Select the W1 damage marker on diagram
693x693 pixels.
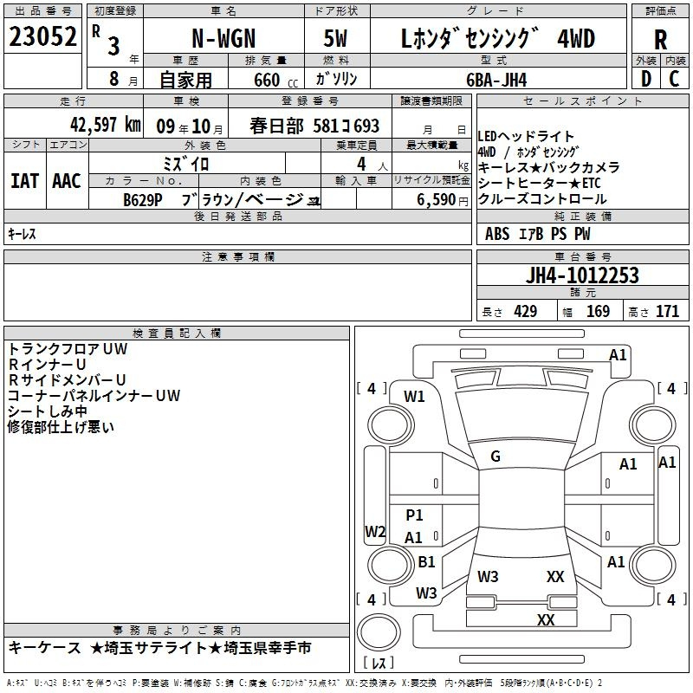click(415, 397)
